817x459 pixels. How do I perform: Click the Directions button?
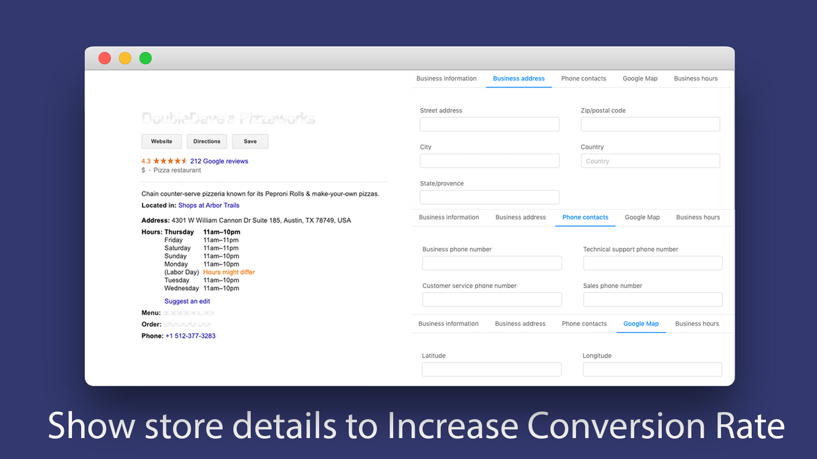tap(207, 142)
